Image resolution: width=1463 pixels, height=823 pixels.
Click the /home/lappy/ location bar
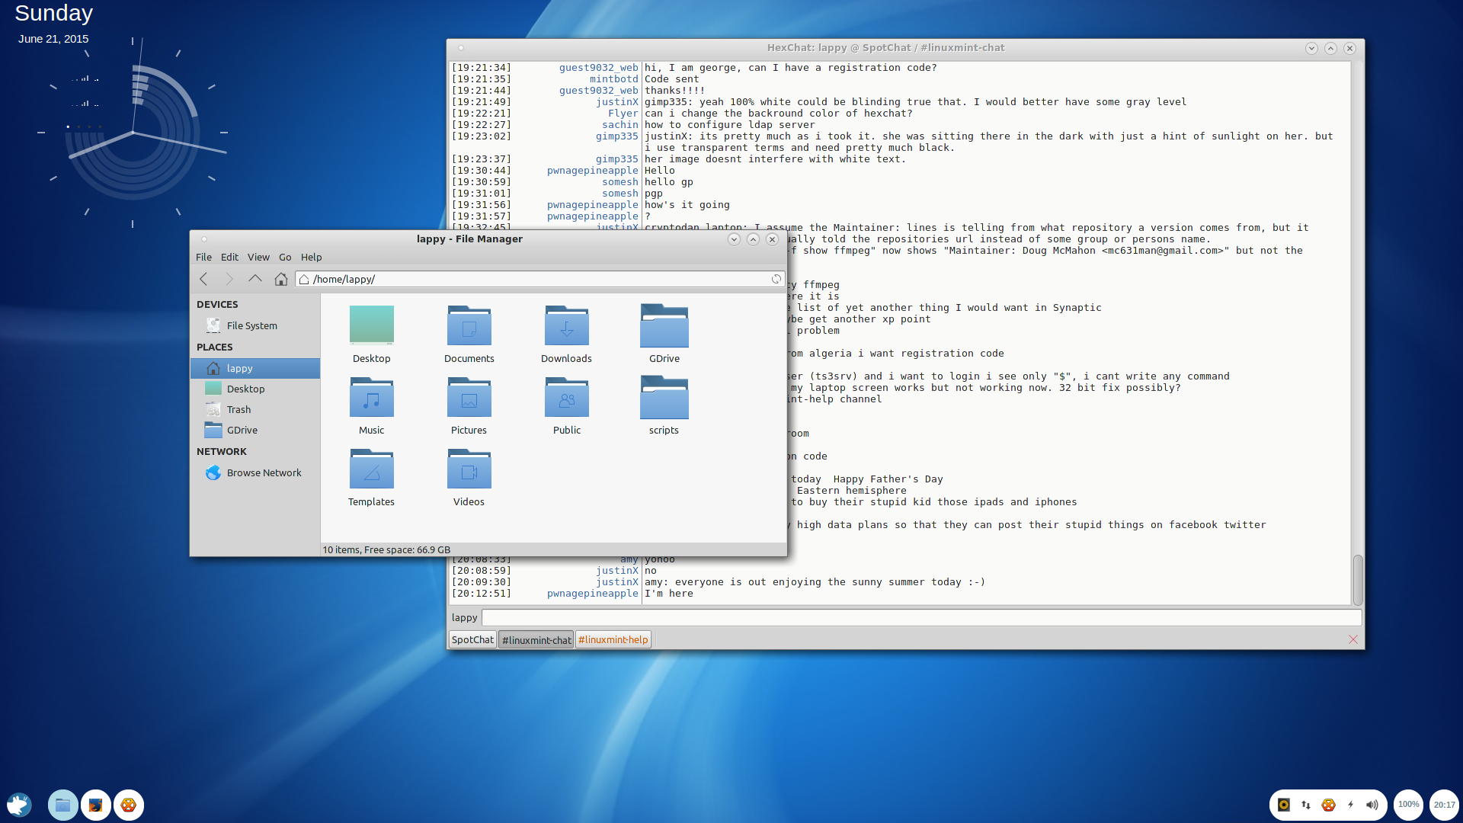[x=539, y=279]
